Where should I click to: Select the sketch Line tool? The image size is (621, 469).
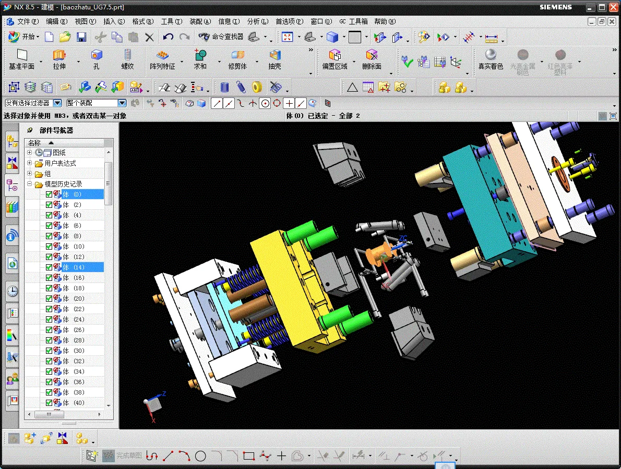pyautogui.click(x=168, y=456)
